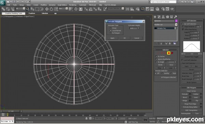The width and height of the screenshot is (205, 124).
Task: Click the Shrink selection button
Action: [160, 65]
